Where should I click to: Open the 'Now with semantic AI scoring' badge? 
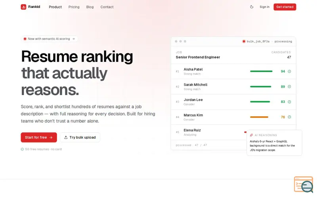pos(49,39)
